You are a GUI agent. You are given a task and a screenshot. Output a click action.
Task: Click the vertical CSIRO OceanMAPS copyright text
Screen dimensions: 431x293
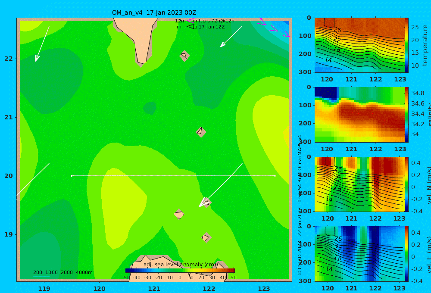click(x=300, y=205)
